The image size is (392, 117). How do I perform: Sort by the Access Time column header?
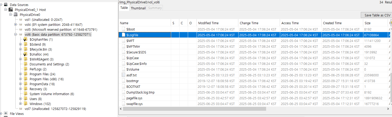pos(301,23)
